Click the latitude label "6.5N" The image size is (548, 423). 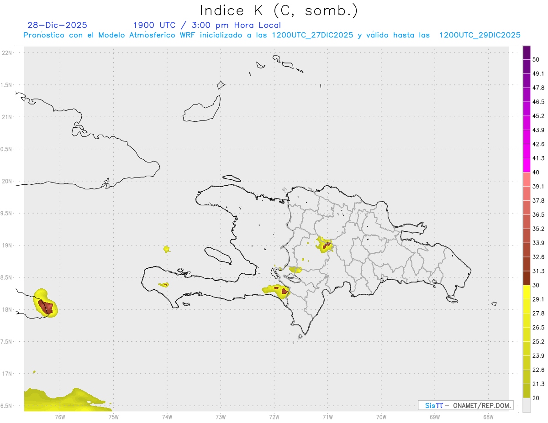(7, 406)
